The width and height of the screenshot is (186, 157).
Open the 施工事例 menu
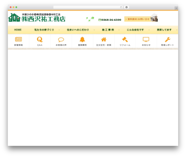pos(108,30)
